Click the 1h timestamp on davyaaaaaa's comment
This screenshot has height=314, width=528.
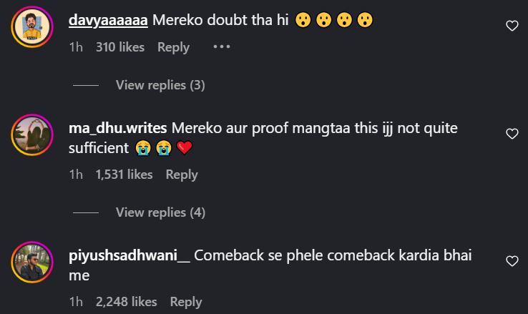pyautogui.click(x=76, y=47)
